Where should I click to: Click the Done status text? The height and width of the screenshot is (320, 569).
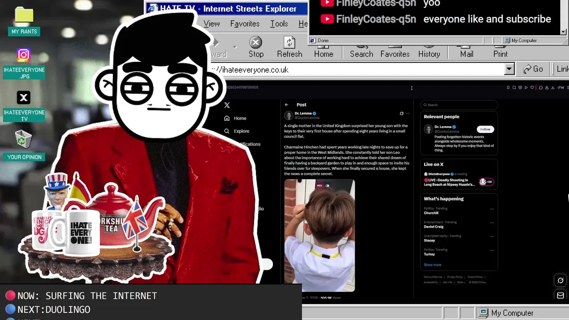(x=323, y=40)
